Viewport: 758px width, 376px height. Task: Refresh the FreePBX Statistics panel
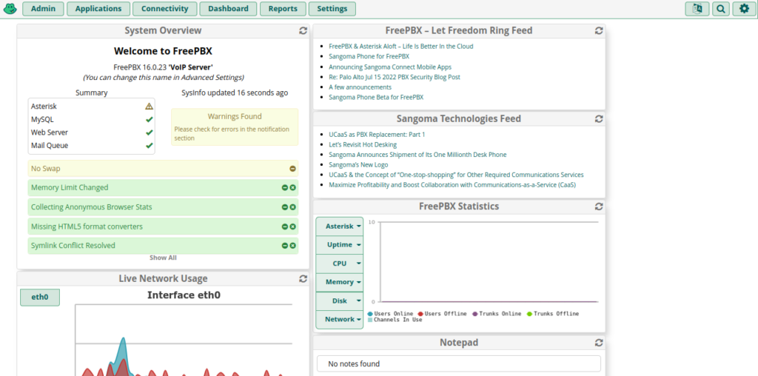(x=599, y=207)
